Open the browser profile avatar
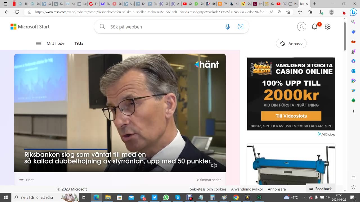This screenshot has height=202, width=360. click(x=332, y=12)
